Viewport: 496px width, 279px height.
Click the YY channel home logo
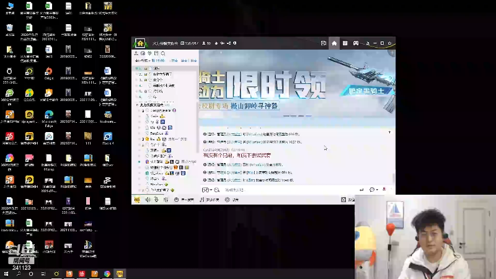click(x=140, y=43)
